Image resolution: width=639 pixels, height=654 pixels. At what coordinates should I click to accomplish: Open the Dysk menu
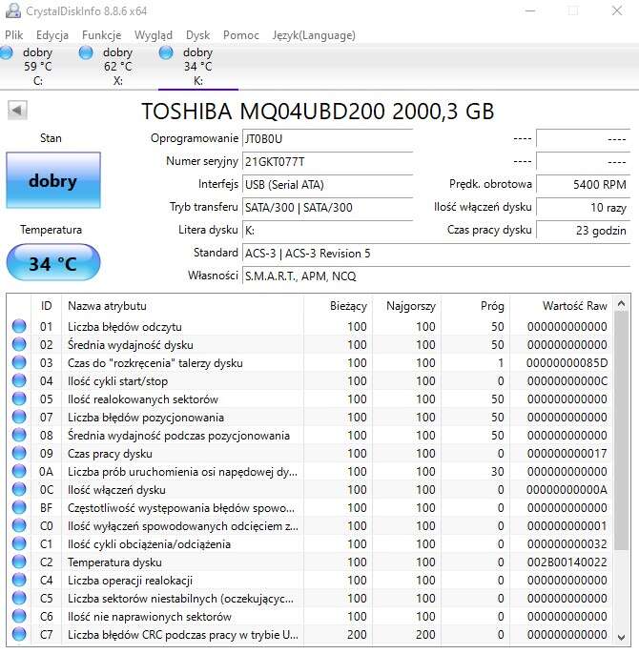click(197, 35)
